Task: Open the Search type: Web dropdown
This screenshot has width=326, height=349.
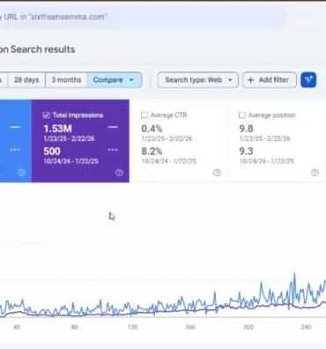Action: point(197,80)
